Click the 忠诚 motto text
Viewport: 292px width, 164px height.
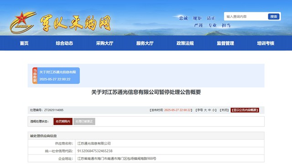point(183,18)
